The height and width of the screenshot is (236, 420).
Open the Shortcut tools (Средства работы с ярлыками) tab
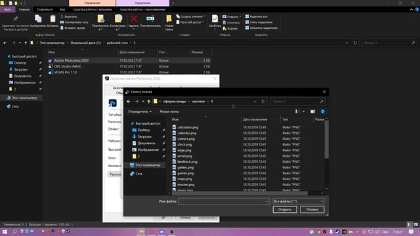tap(92, 9)
